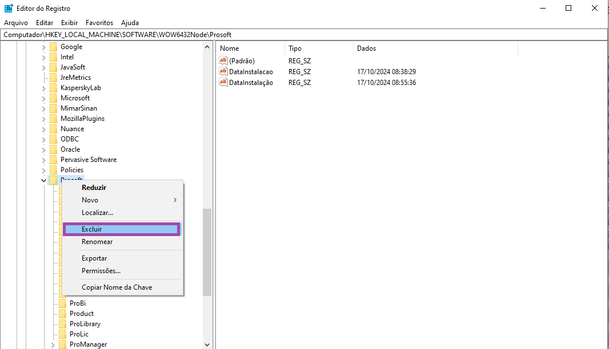609x349 pixels.
Task: Expand the Policies key
Action: click(x=43, y=171)
